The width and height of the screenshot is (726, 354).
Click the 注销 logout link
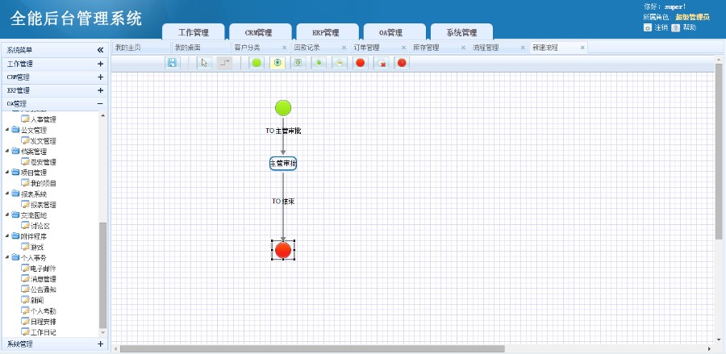click(x=661, y=27)
